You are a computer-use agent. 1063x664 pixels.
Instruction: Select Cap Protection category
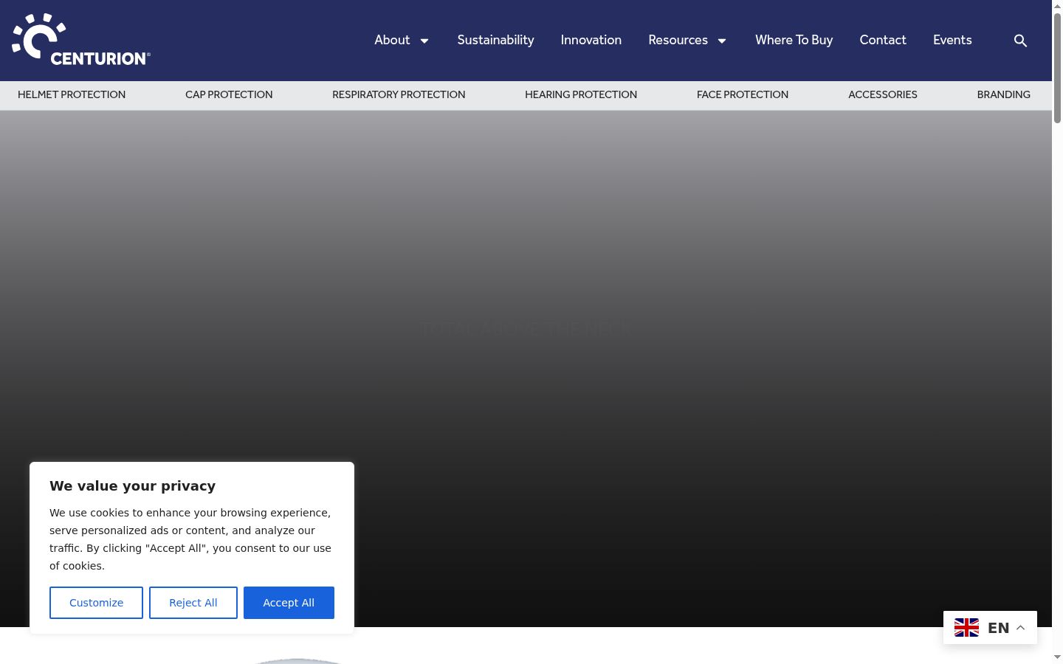tap(229, 94)
